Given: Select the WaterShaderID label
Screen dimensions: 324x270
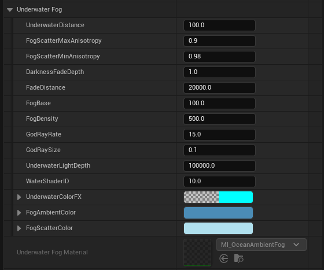Looking at the screenshot, I should (47, 181).
